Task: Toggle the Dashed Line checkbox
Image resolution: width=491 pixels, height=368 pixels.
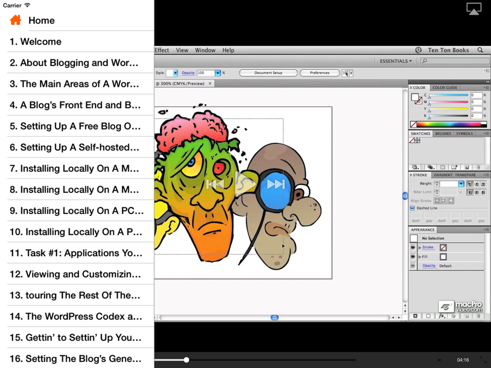Action: pos(412,208)
